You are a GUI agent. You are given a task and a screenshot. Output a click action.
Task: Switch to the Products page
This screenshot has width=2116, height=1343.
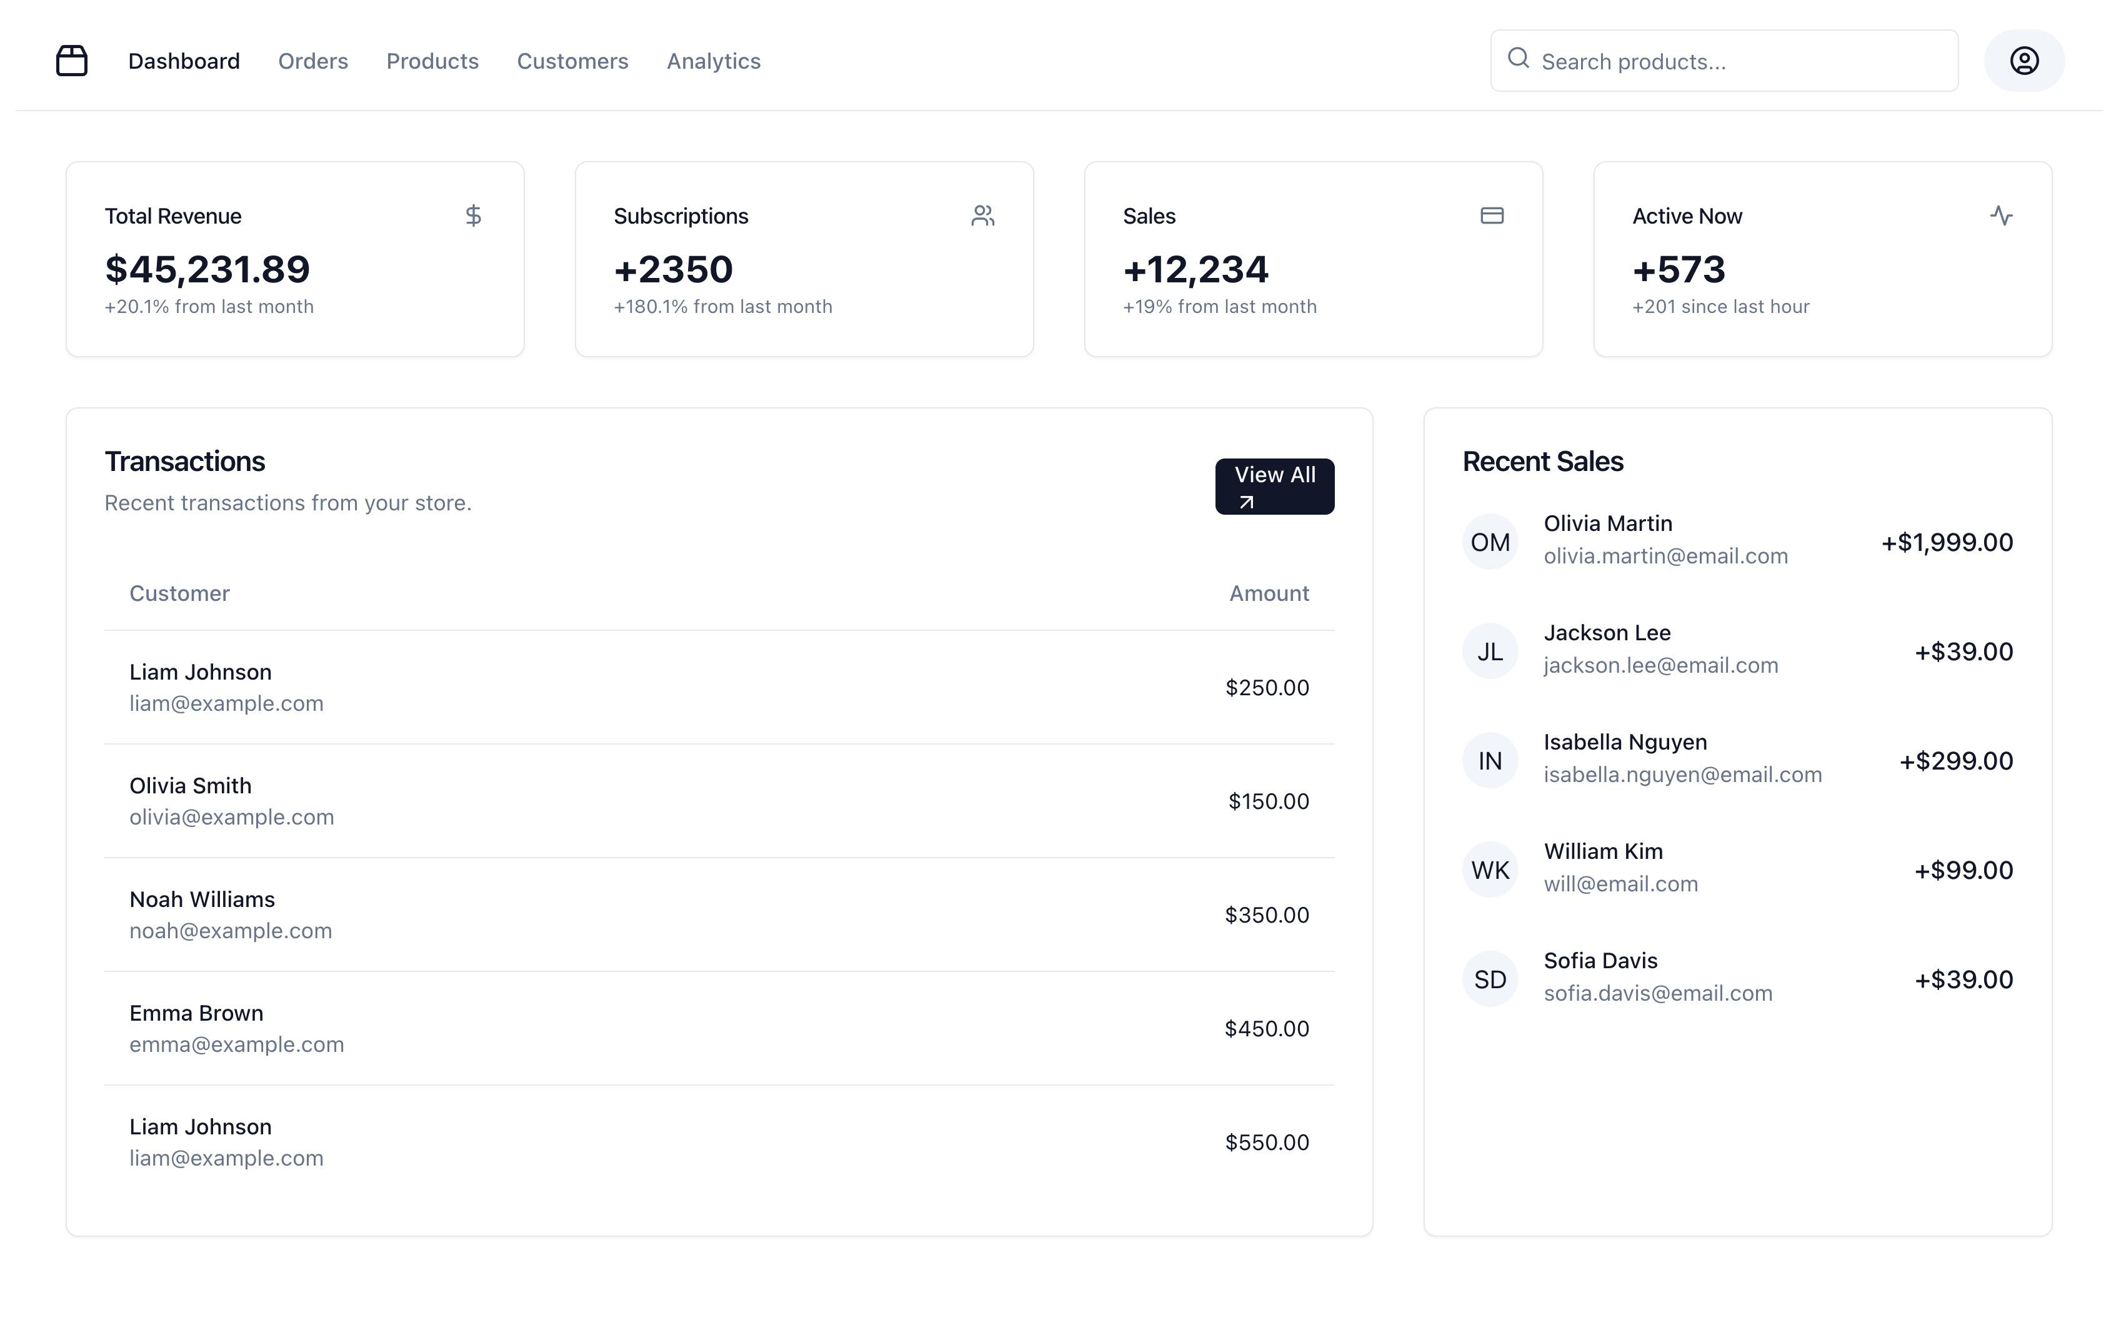tap(432, 61)
